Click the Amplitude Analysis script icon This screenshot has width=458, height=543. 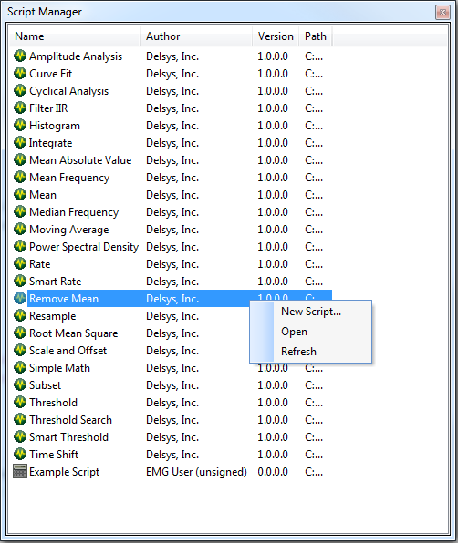[x=20, y=56]
